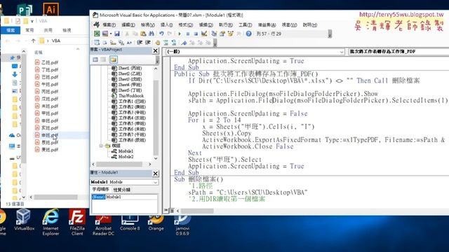This screenshot has width=449, height=252.
Task: Select 丙班.pdf in File Explorer
Action: coord(46,92)
